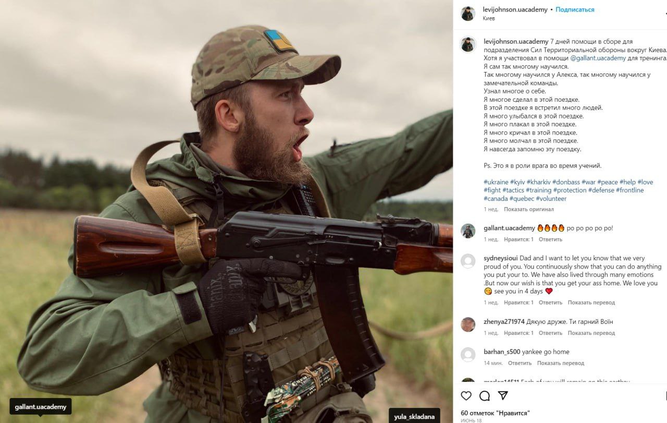Open the #ukraine hashtag

(x=496, y=182)
